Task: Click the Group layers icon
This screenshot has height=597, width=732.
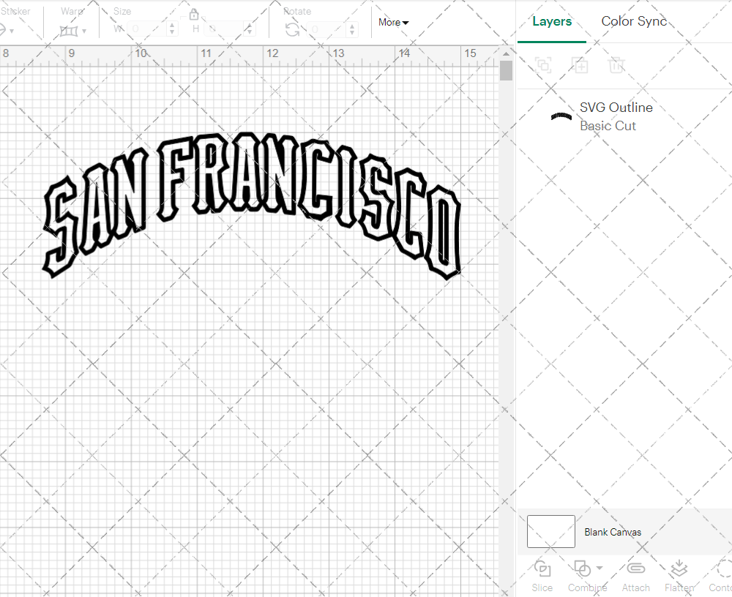Action: [x=543, y=65]
